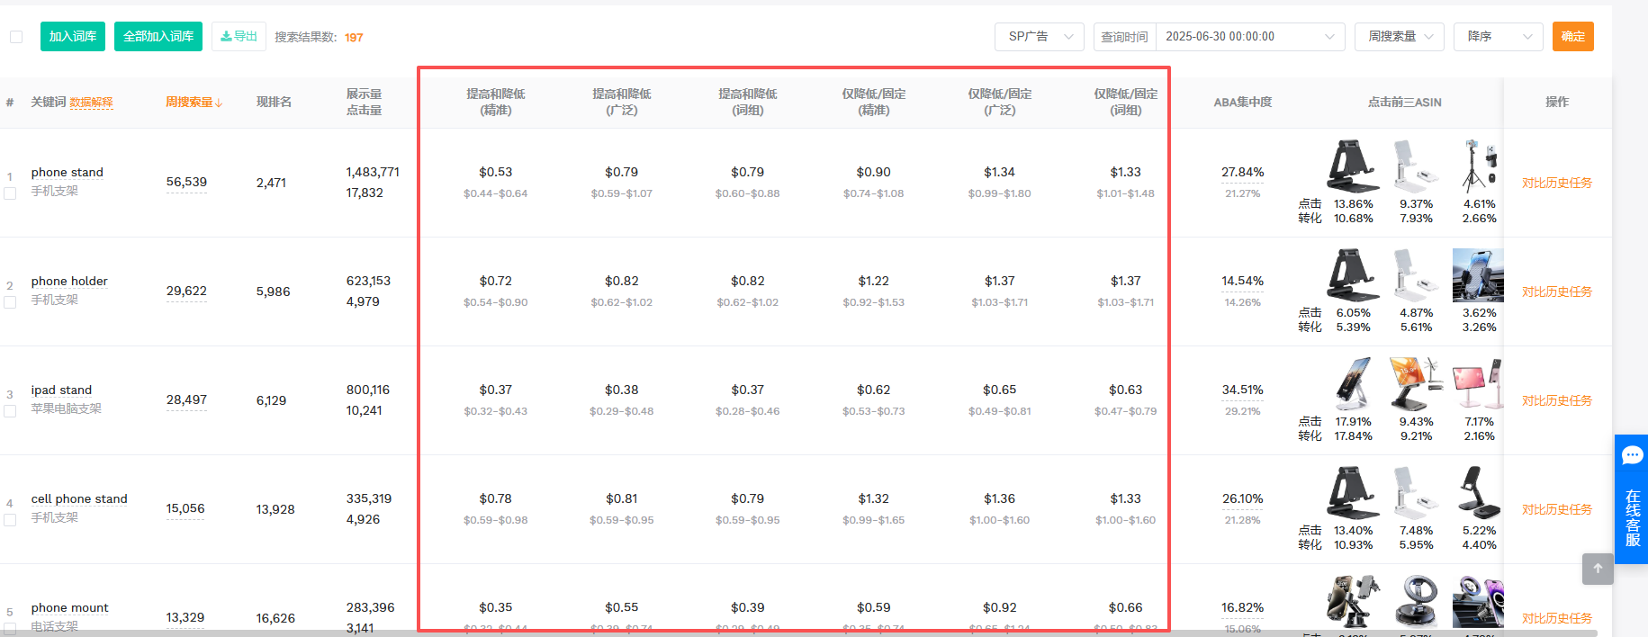
Task: Check the box for phone stand row
Action: tap(11, 193)
